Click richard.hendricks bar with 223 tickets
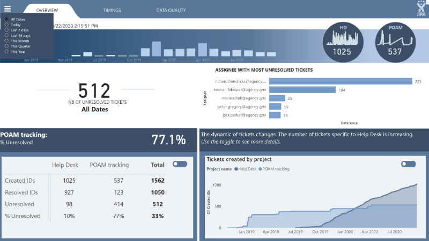 coord(340,81)
